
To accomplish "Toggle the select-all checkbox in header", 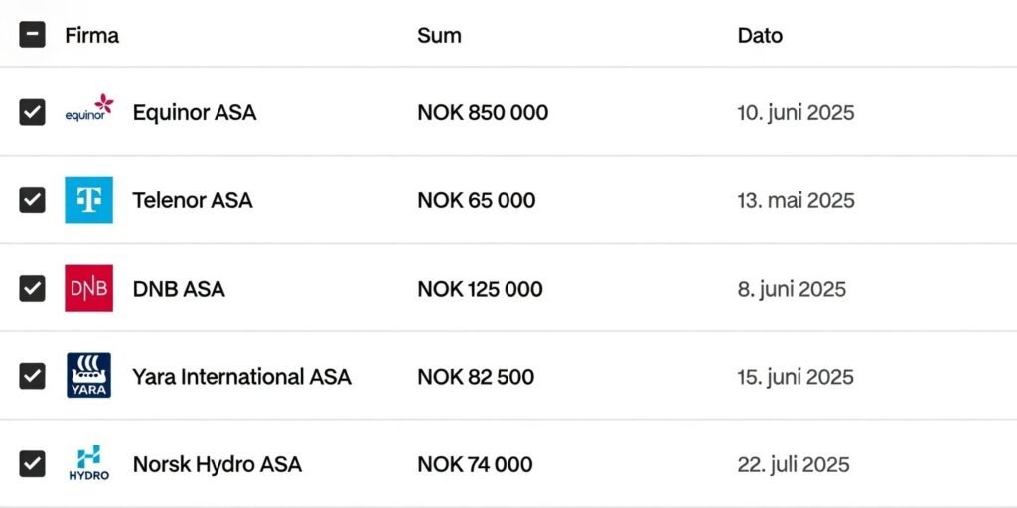I will [x=32, y=36].
